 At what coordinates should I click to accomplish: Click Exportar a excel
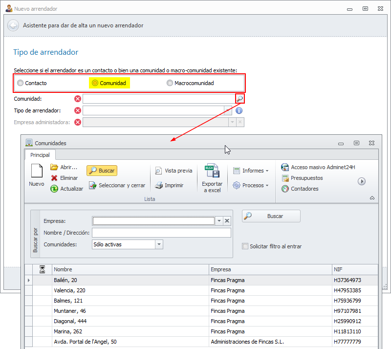212,178
